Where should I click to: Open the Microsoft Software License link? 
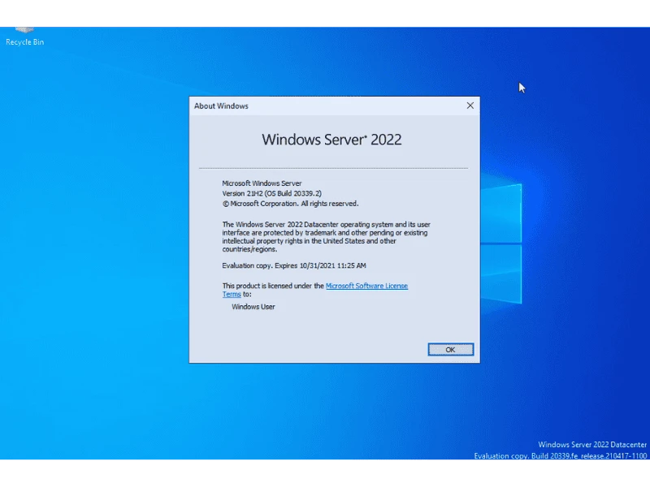[366, 286]
